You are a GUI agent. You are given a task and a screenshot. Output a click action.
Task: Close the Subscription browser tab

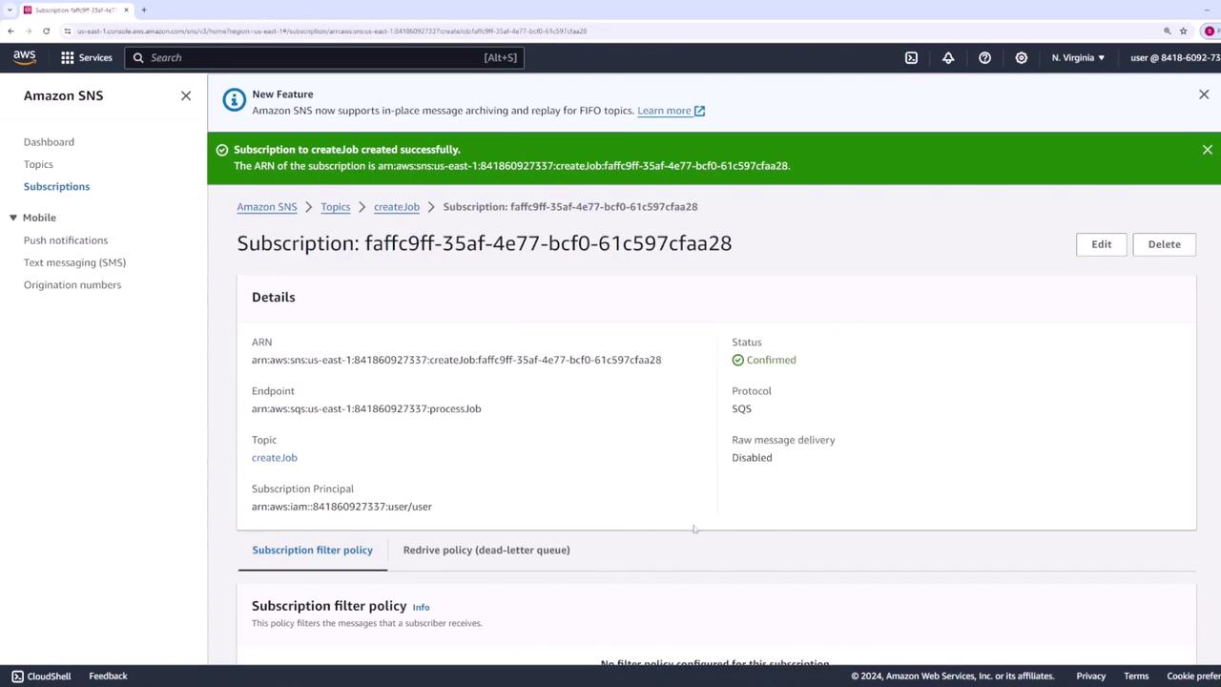tap(126, 10)
